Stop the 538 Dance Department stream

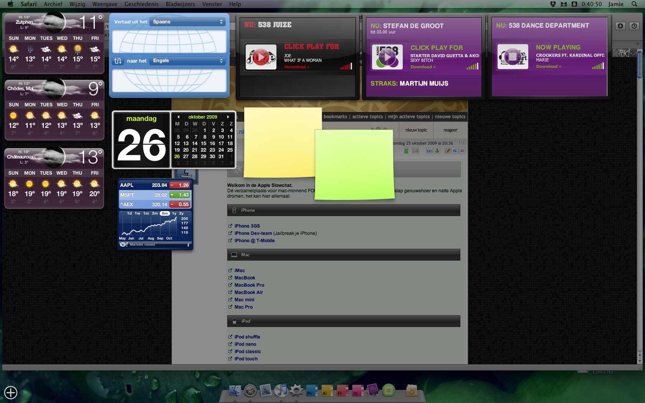coord(513,56)
